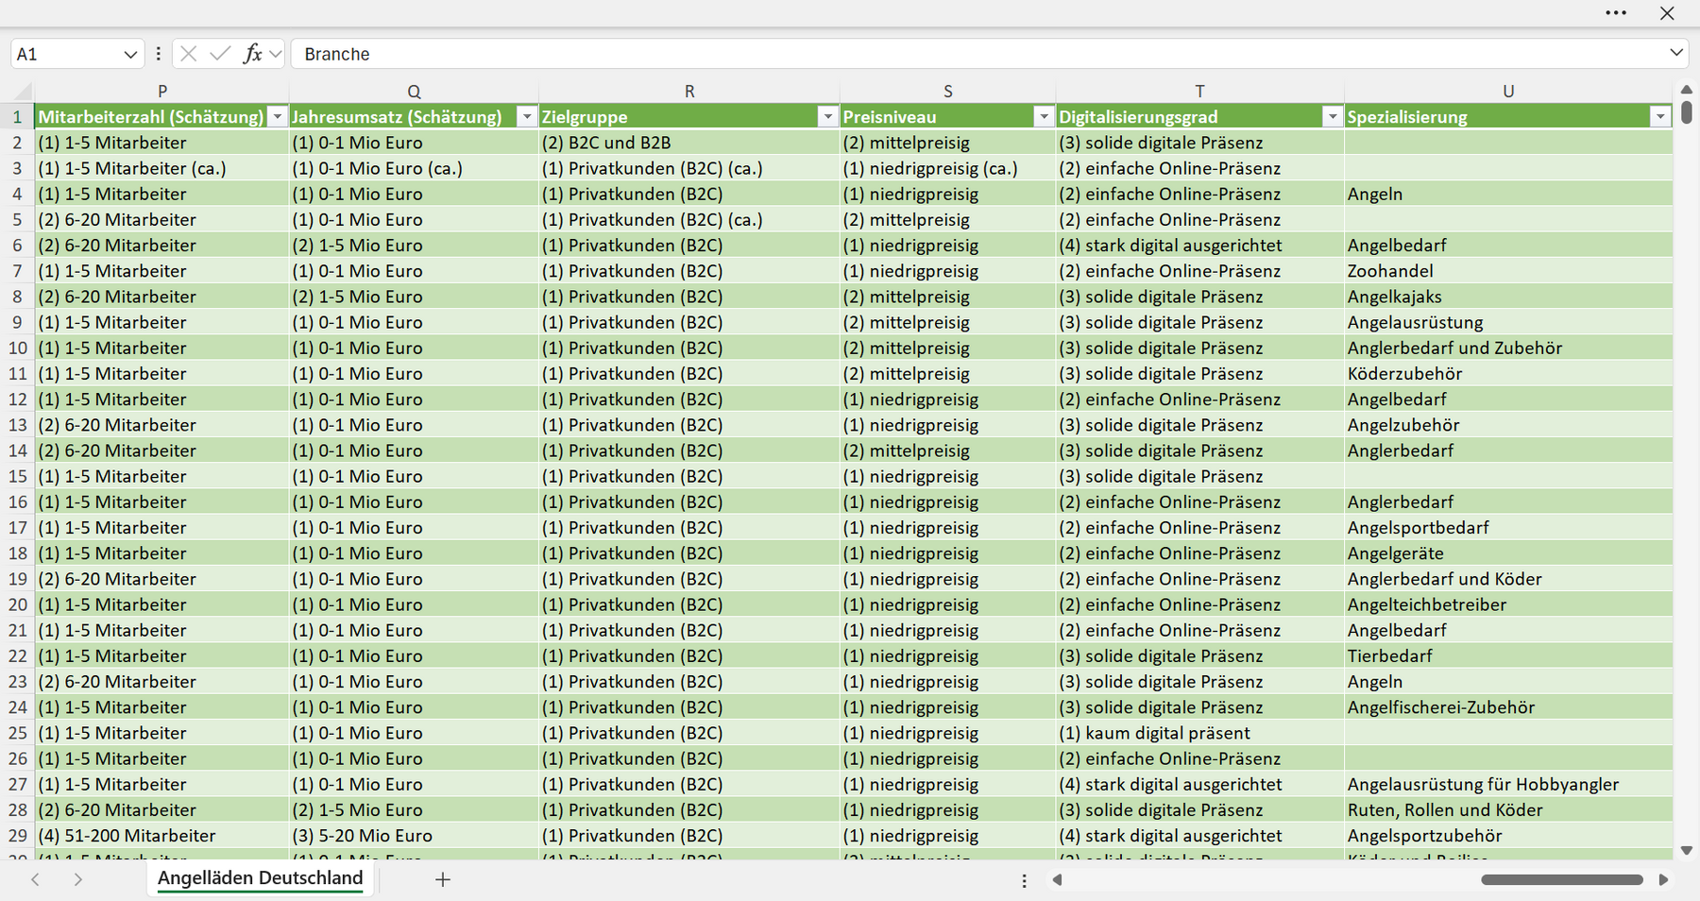Select row 1 header
Screen dimensions: 1700x901
[x=17, y=117]
